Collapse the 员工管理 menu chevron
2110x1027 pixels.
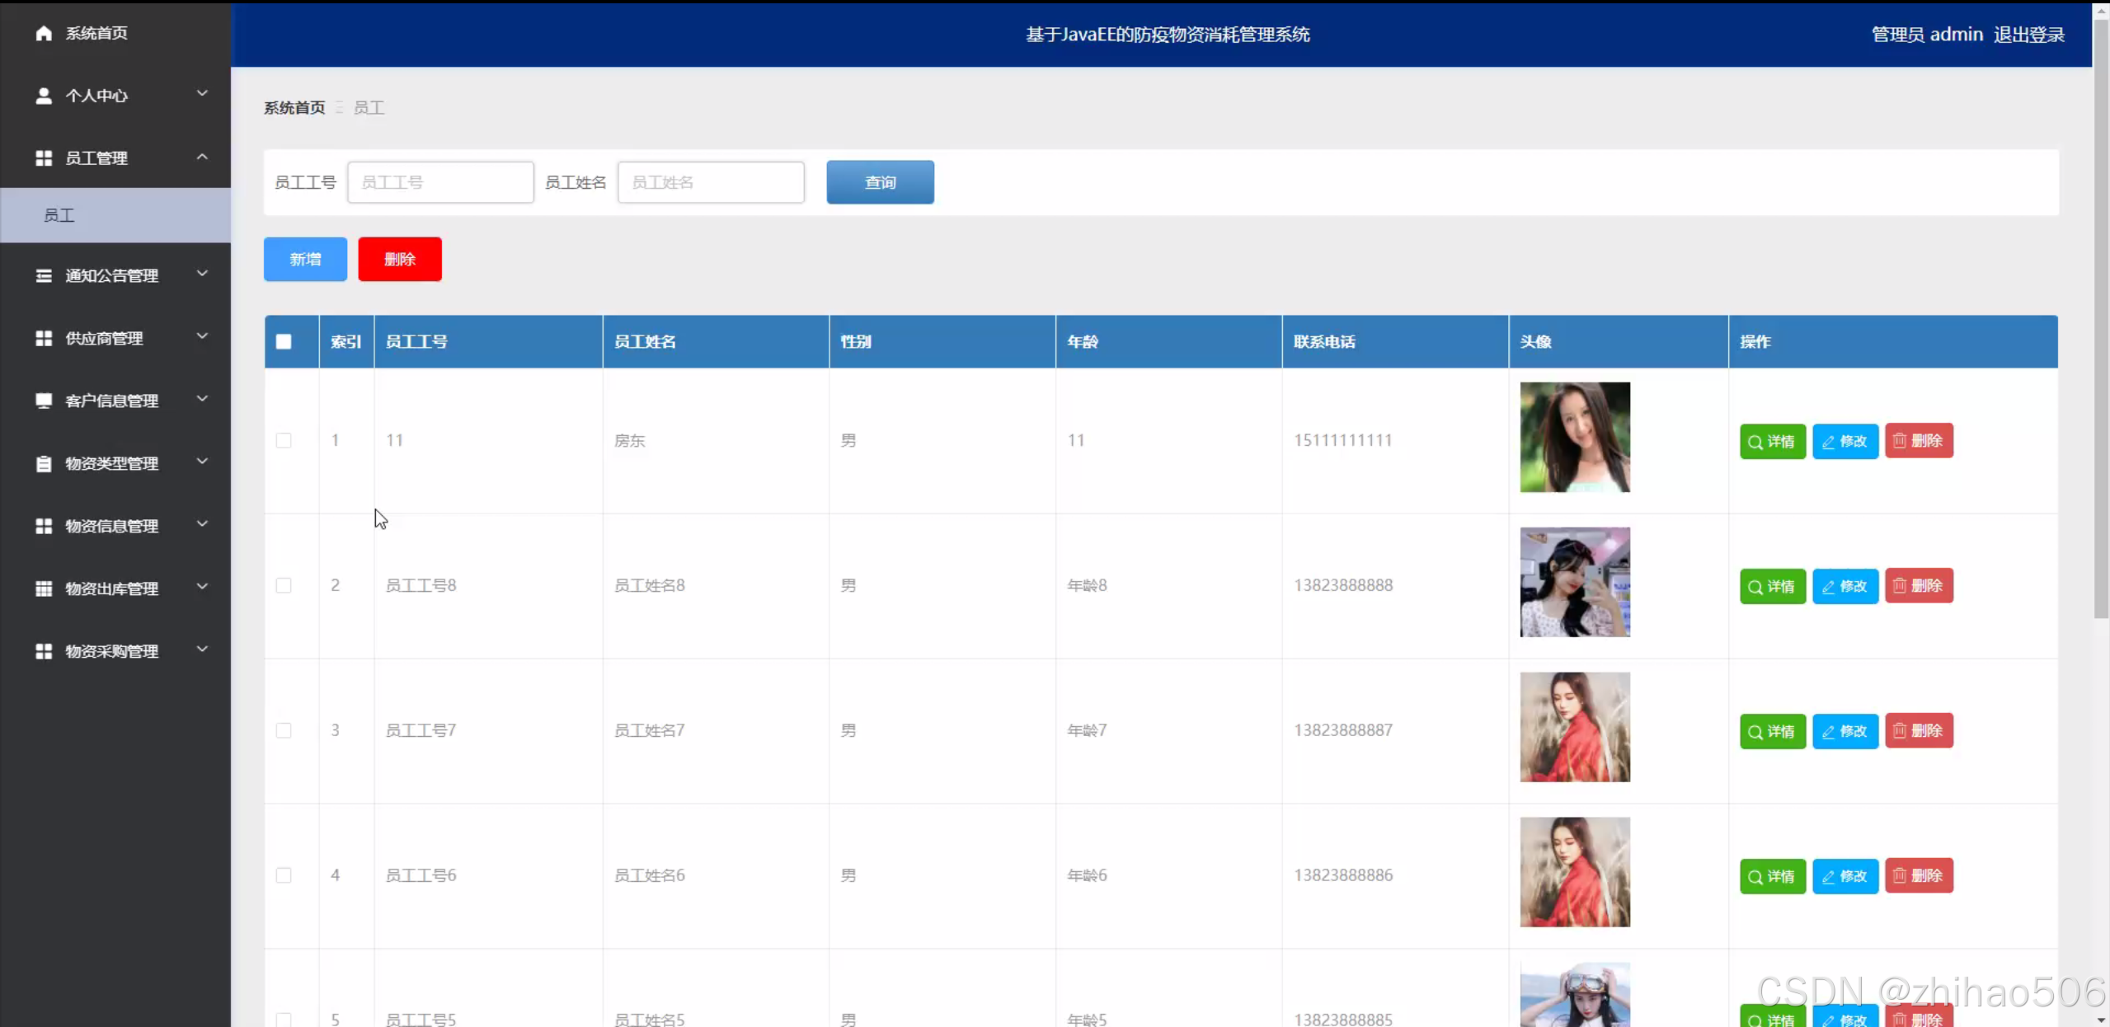pos(202,157)
